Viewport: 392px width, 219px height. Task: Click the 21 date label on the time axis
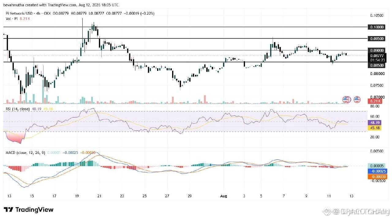pyautogui.click(x=99, y=196)
